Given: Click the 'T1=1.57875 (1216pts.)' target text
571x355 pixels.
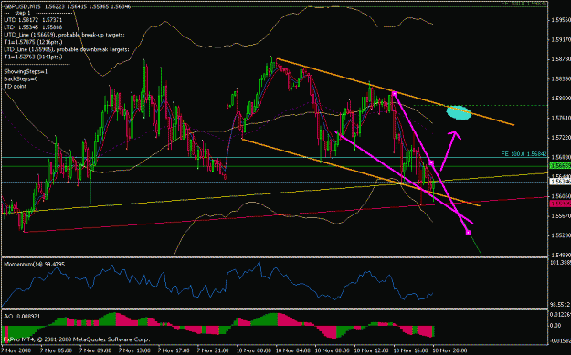Looking at the screenshot, I should [33, 42].
